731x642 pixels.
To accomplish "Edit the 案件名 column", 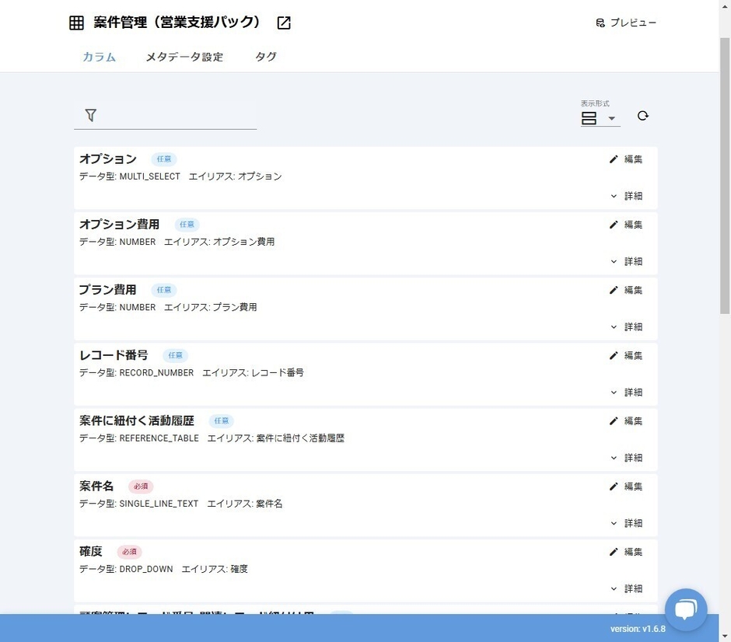I will click(x=626, y=487).
